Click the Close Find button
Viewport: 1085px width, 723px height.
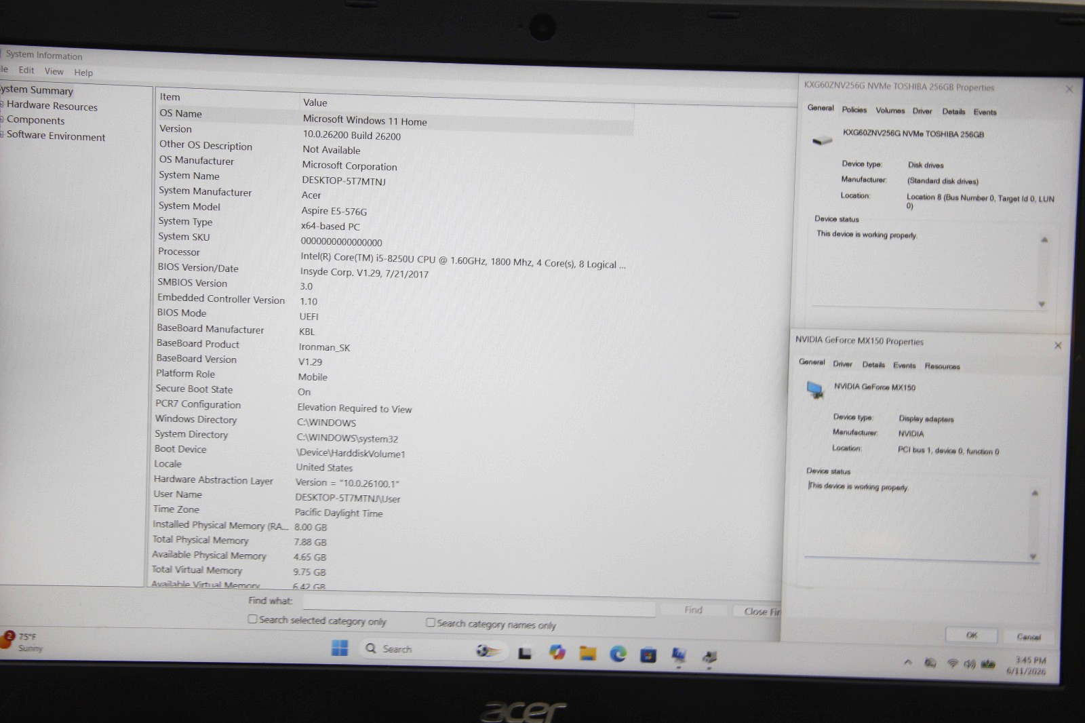coord(757,611)
